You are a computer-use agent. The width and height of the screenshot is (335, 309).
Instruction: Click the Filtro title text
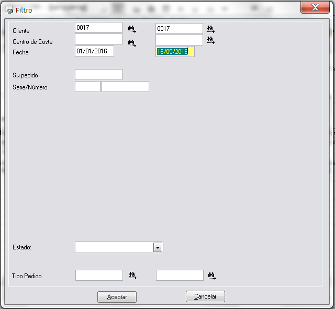tap(24, 10)
